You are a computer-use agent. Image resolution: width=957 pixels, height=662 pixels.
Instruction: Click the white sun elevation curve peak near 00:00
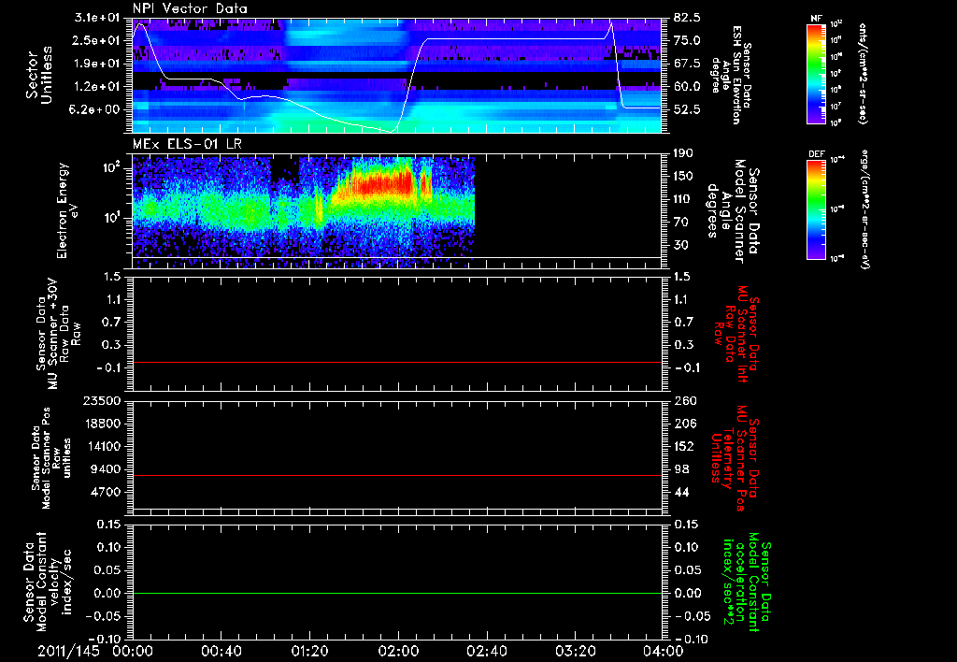142,24
